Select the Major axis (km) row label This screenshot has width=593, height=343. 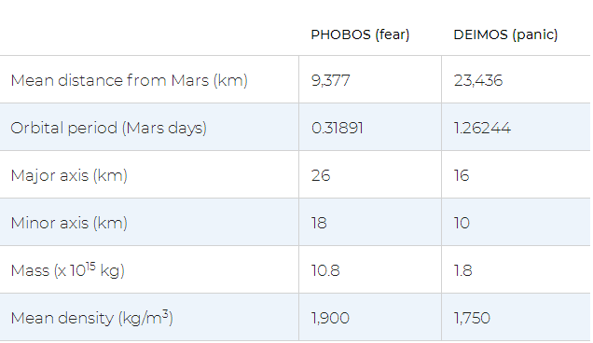[x=69, y=176]
